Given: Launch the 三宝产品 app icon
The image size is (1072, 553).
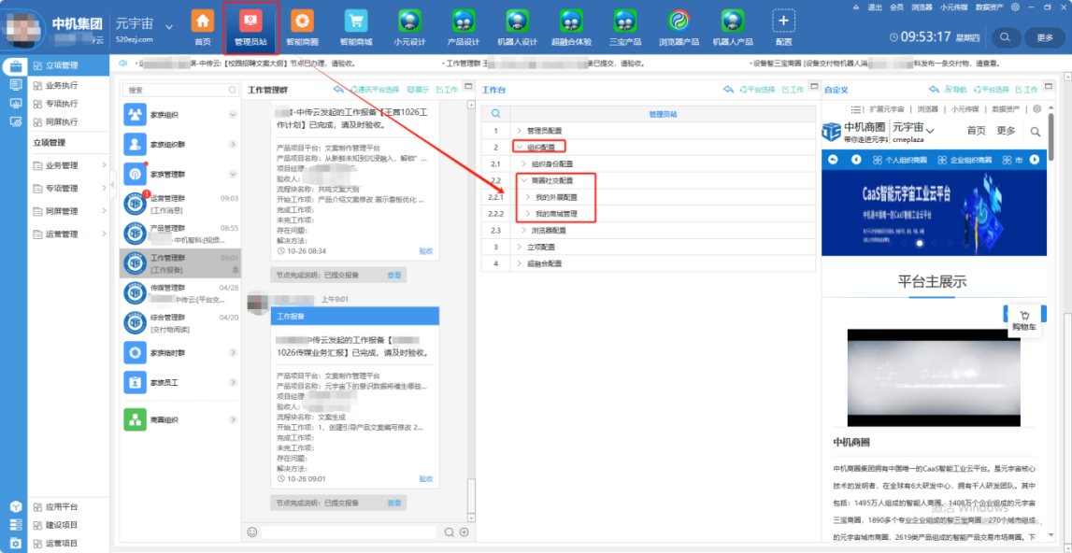Looking at the screenshot, I should tap(624, 21).
